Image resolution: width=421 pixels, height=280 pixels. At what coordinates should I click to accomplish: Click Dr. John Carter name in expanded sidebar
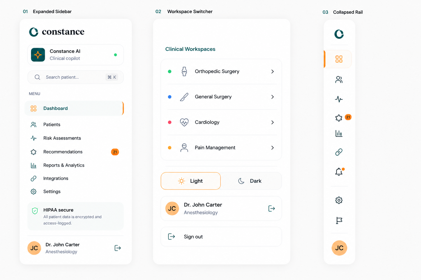[62, 245]
